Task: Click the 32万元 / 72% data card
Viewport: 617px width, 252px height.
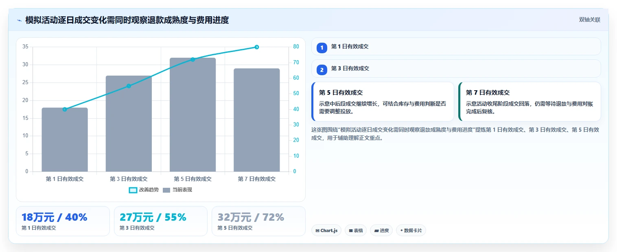Action: coord(258,221)
